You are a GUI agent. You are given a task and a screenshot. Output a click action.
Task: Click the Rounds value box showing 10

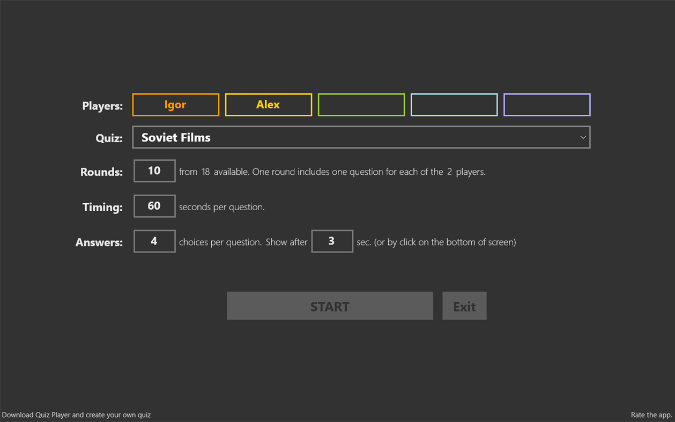point(154,171)
